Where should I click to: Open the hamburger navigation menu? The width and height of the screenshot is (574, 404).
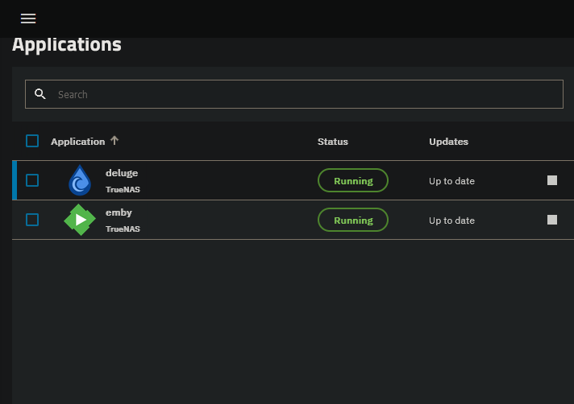click(x=28, y=19)
